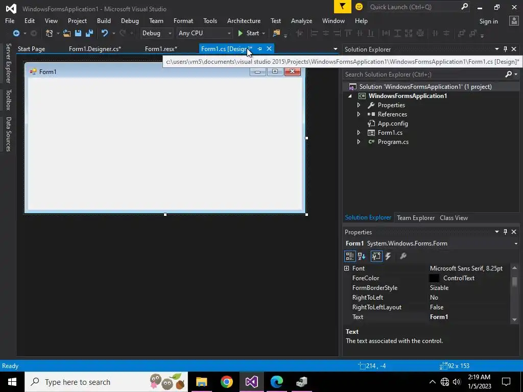Click the Navigate Backward arrow icon
The height and width of the screenshot is (392, 523).
[x=16, y=33]
